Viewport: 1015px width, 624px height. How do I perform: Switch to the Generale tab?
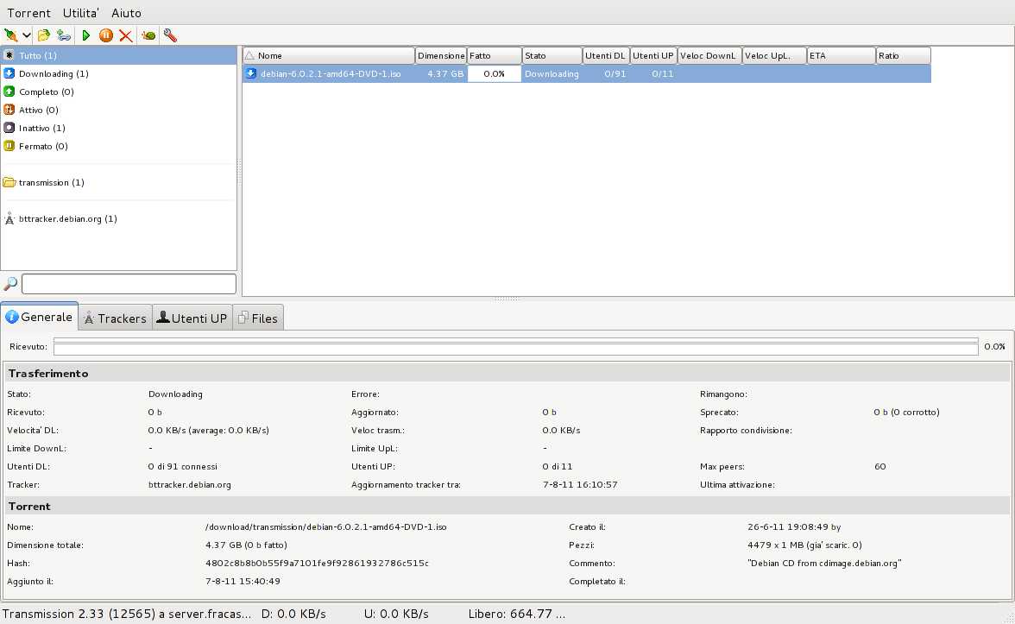click(40, 317)
